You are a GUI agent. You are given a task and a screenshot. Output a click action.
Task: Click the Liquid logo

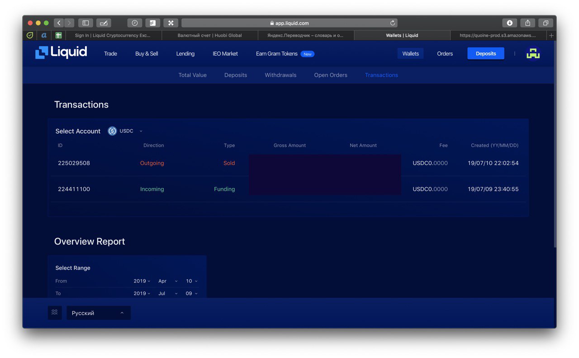(x=61, y=53)
